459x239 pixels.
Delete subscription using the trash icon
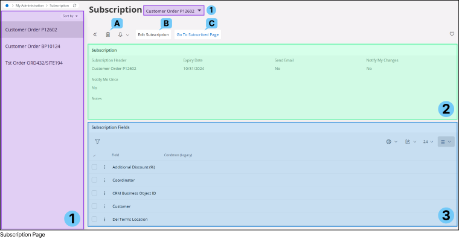(x=108, y=34)
